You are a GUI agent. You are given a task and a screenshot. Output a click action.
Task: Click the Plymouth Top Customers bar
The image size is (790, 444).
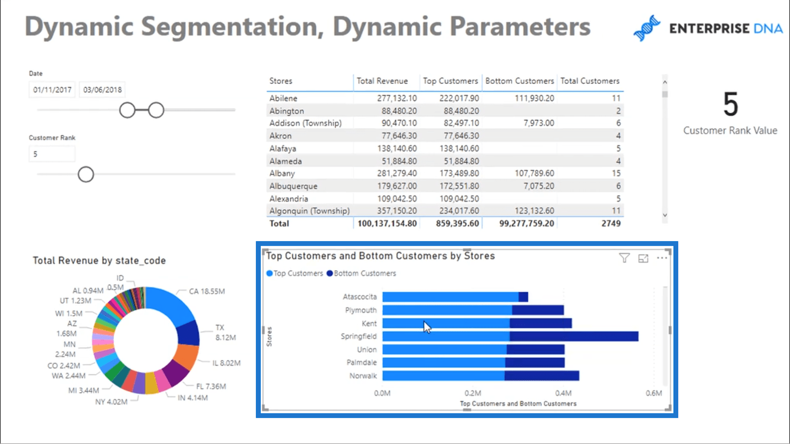447,310
